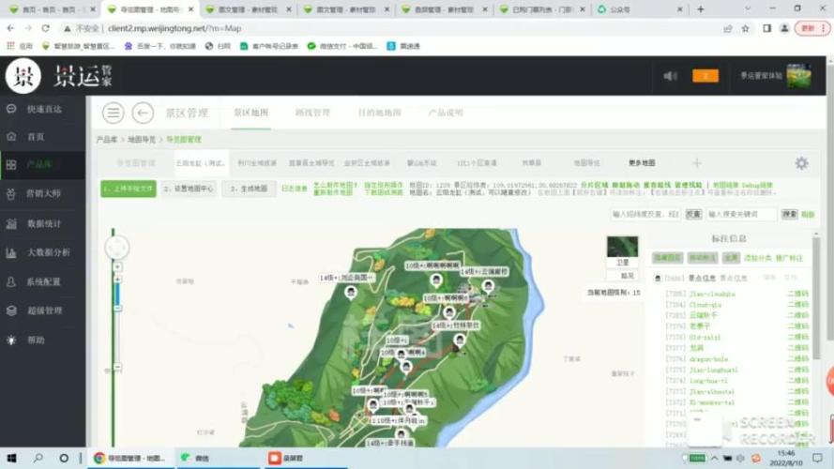Screen dimensions: 834x469
Task: Open the user account menu 景运管家体验
Action: point(762,76)
